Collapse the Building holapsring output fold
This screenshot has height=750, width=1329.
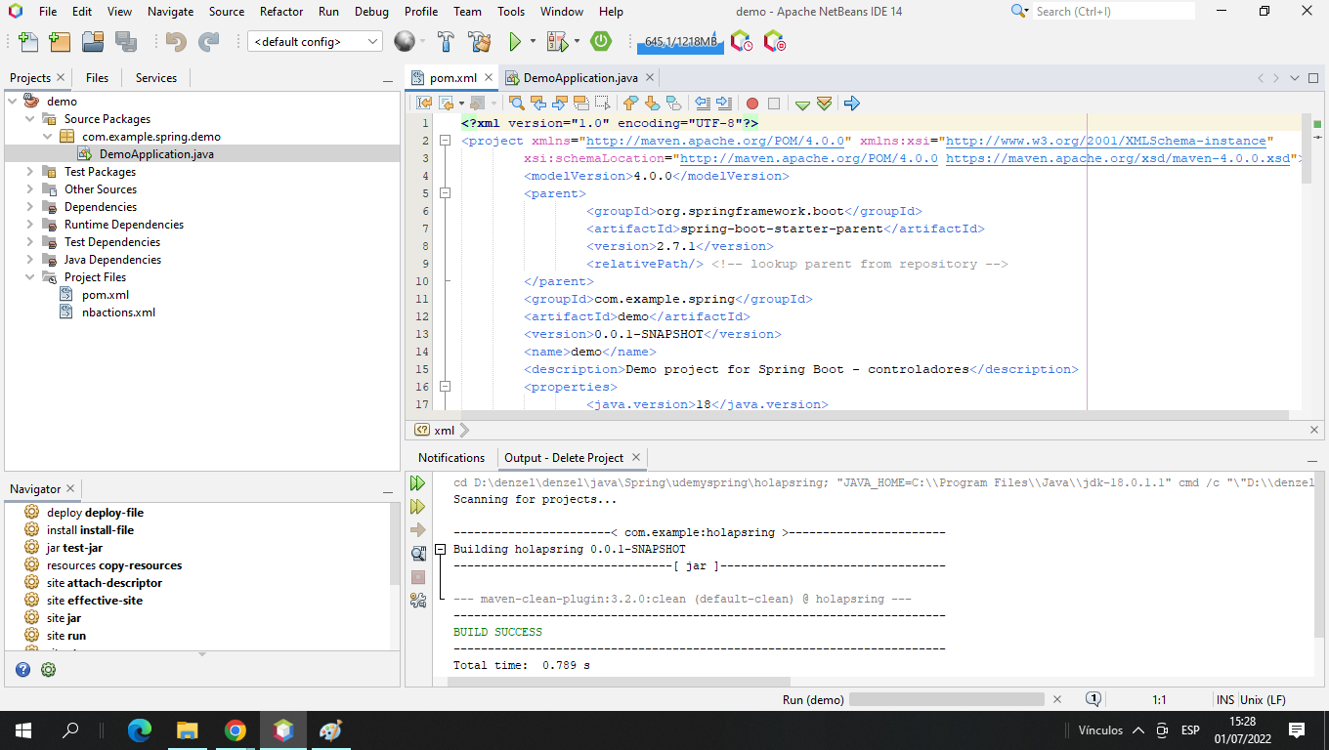440,549
